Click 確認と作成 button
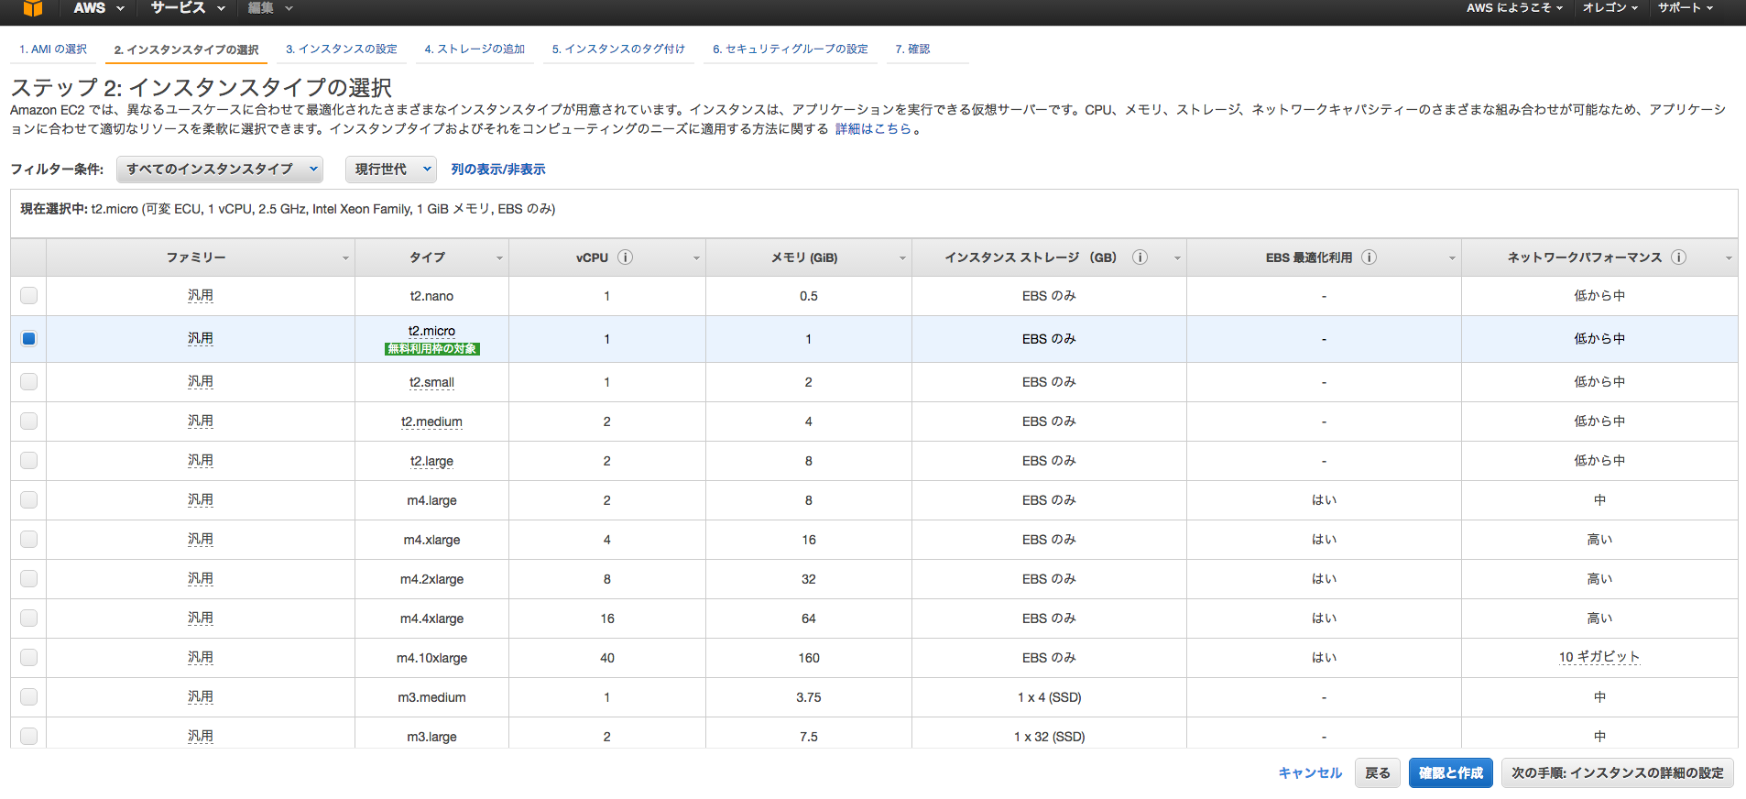 click(x=1451, y=773)
